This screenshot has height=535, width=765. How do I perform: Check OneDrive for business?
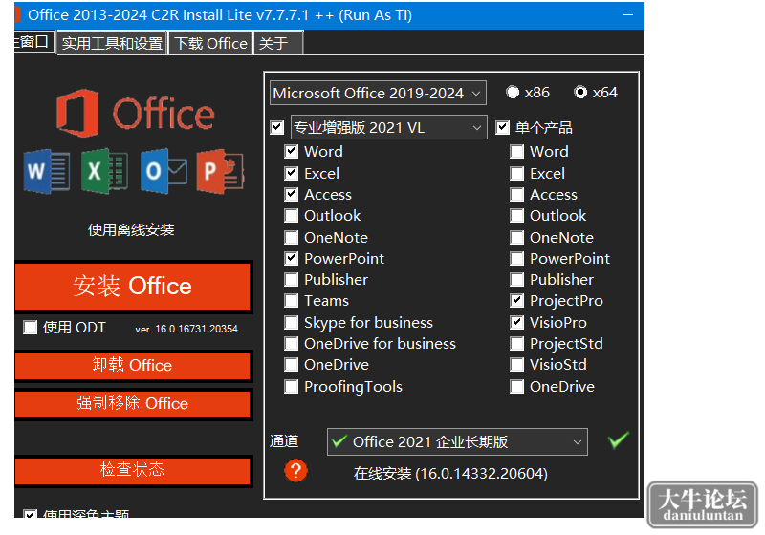[x=292, y=344]
